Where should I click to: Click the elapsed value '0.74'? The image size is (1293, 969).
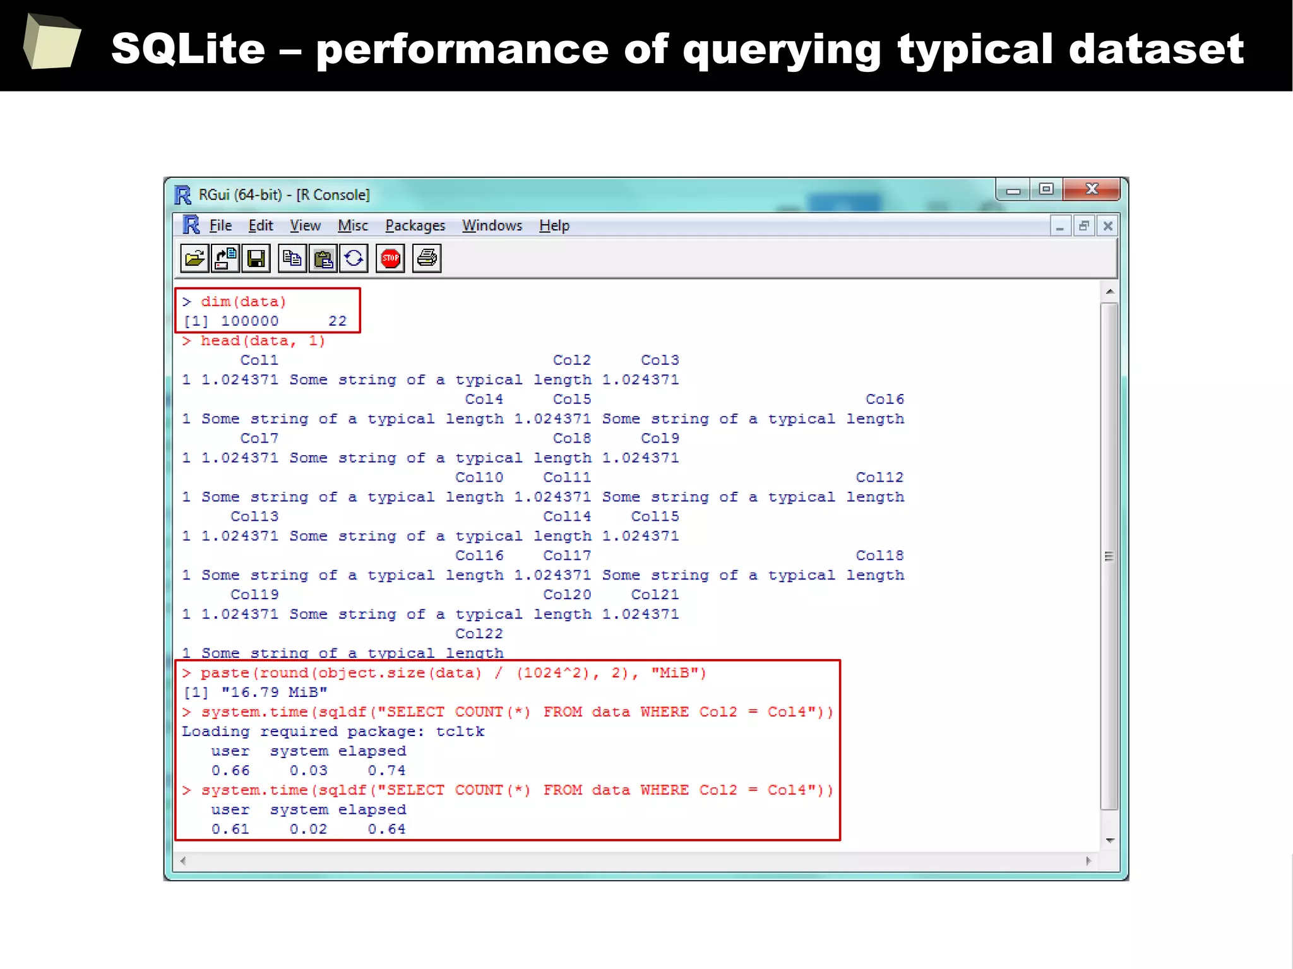pos(386,771)
